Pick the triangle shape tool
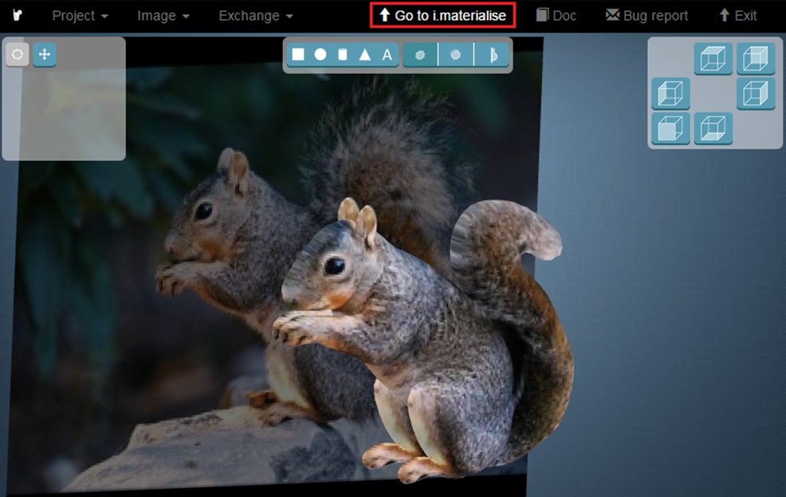 coord(366,54)
